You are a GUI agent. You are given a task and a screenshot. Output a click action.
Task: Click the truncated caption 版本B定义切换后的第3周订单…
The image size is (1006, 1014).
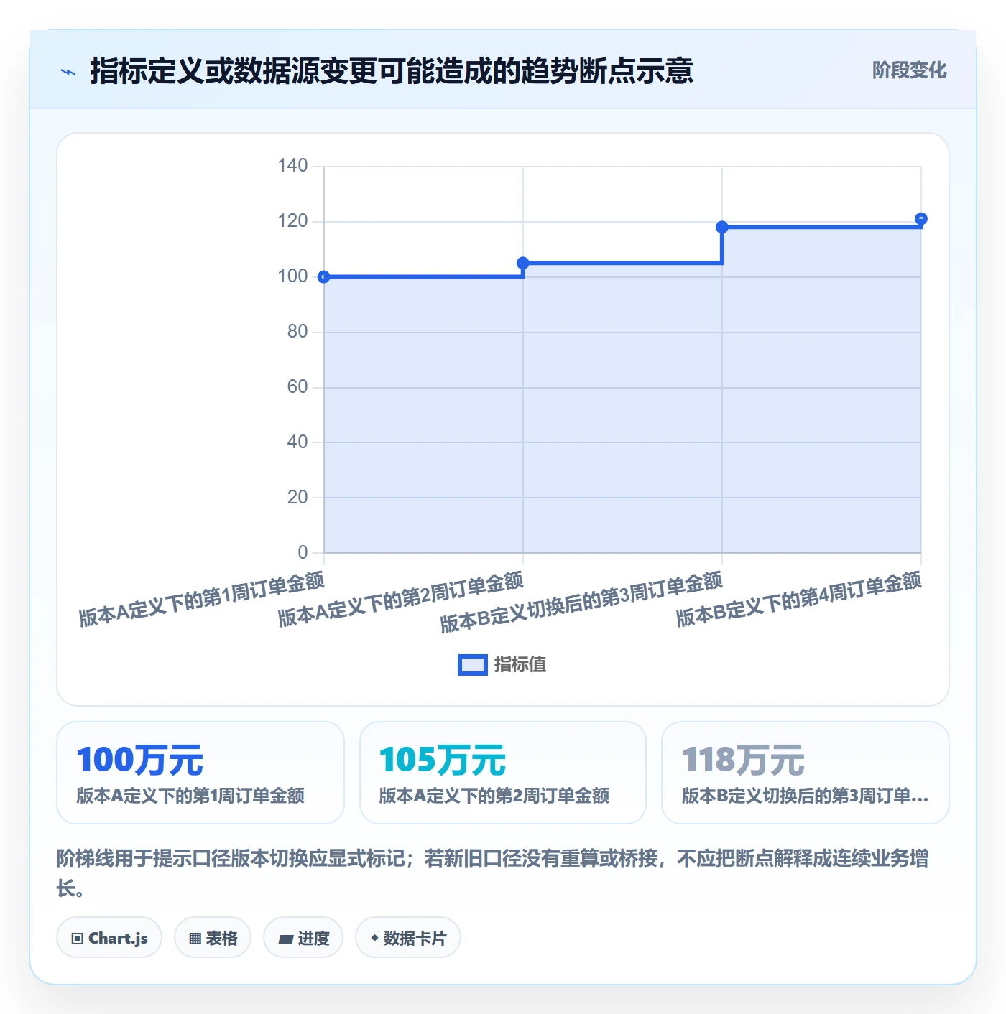tap(806, 796)
